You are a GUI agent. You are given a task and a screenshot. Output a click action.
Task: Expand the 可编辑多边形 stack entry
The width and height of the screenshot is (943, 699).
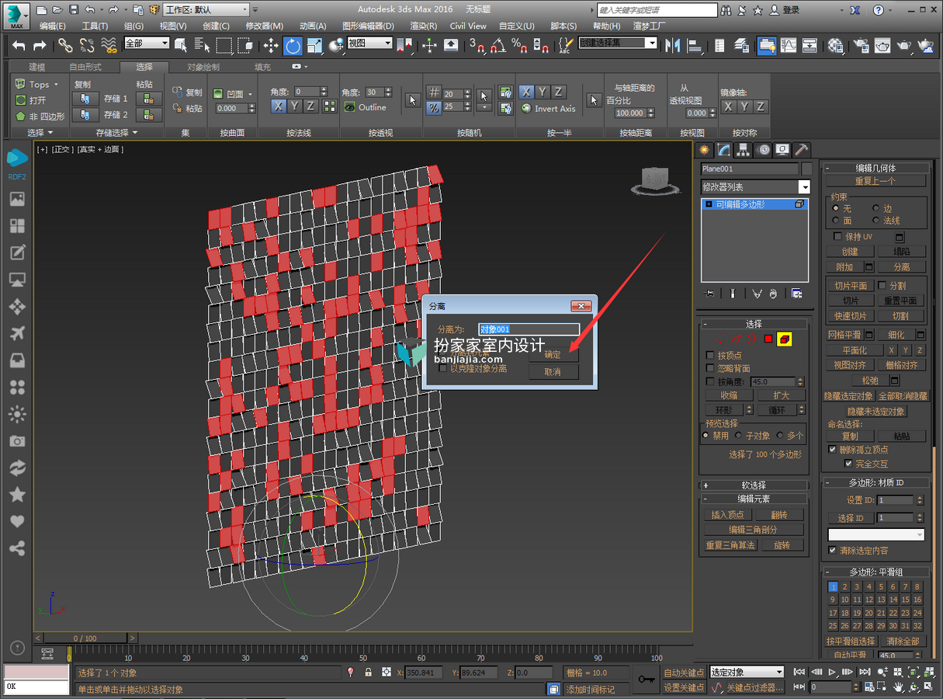click(709, 204)
